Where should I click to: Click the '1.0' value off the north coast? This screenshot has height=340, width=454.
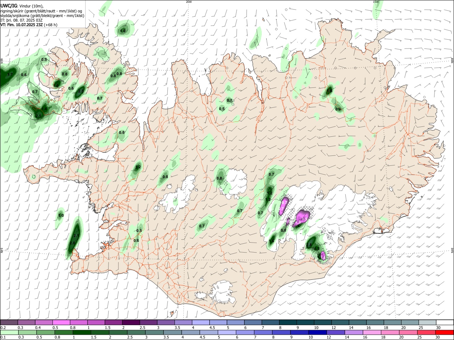(123, 31)
